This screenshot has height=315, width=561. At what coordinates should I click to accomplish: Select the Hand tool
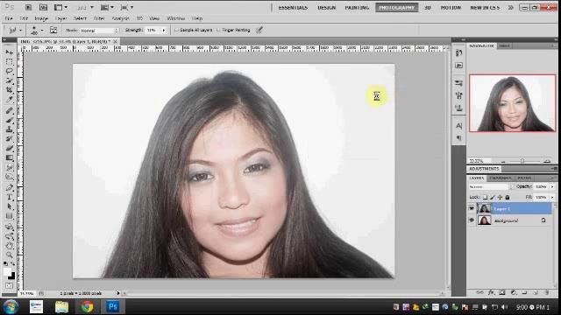pos(10,246)
